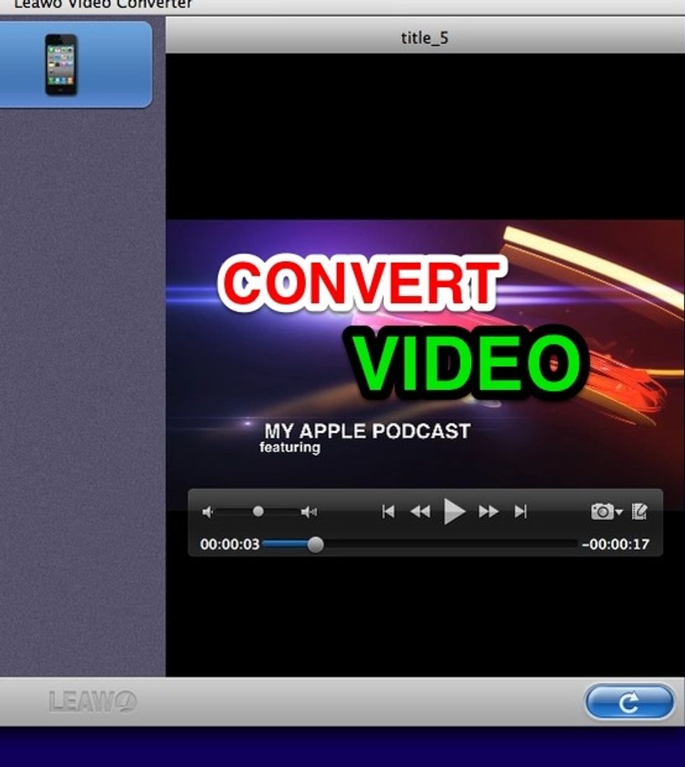Click the remaining time -00:00:17
Viewport: 685px width, 767px height.
click(x=616, y=545)
